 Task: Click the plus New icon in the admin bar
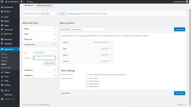tap(28, 2)
